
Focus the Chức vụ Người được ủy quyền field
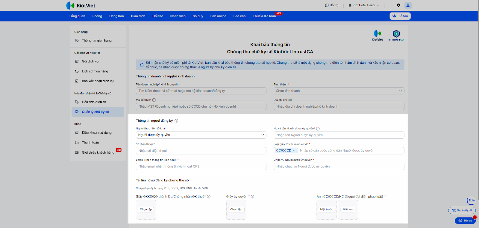point(339,166)
